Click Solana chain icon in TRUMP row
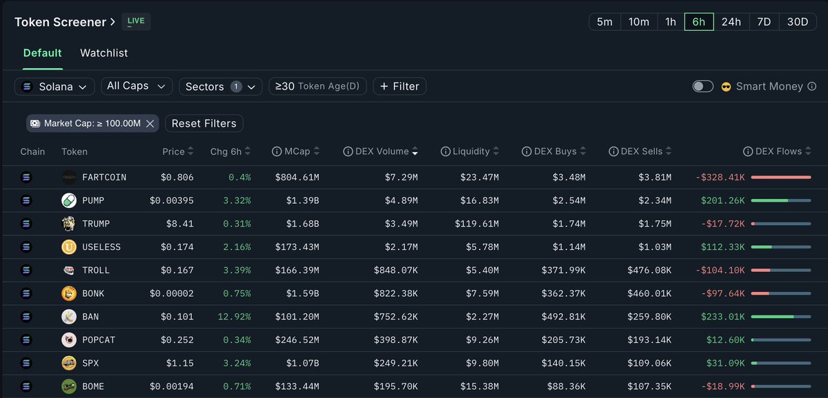The image size is (828, 398). [27, 224]
